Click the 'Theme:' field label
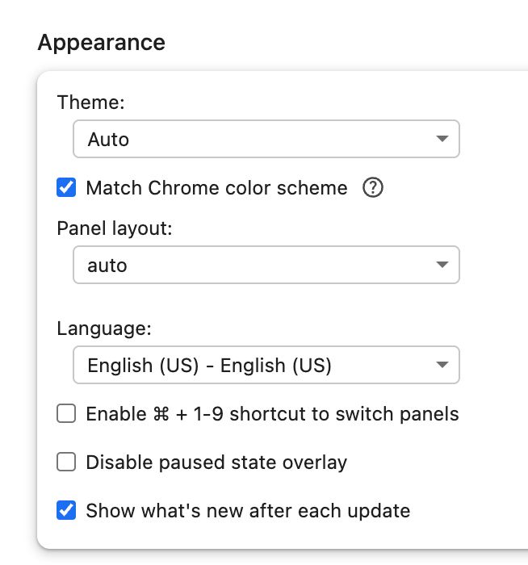This screenshot has width=528, height=565. point(91,103)
